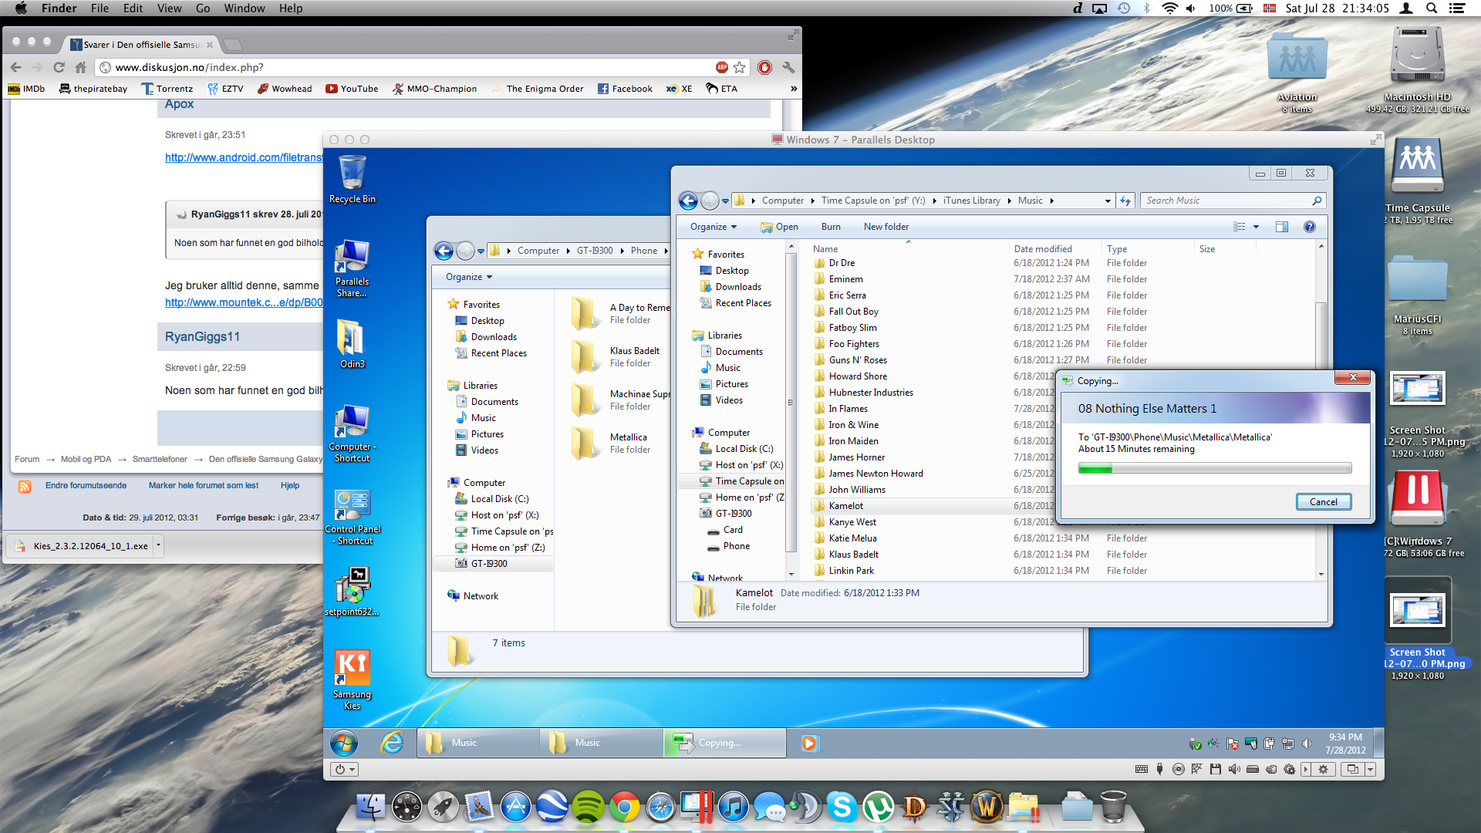Select the Samsung forum Chrome tab
1481x833 pixels.
point(141,44)
